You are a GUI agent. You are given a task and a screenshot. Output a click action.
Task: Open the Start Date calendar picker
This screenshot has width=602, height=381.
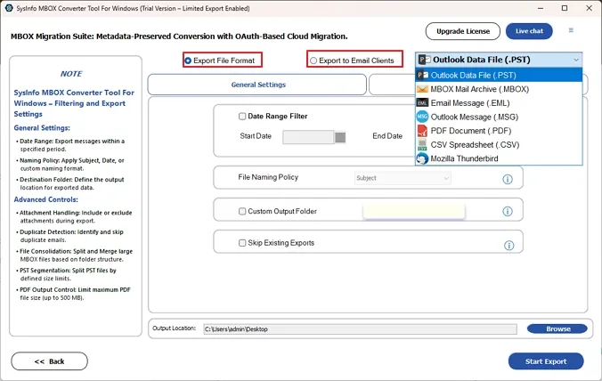[340, 137]
